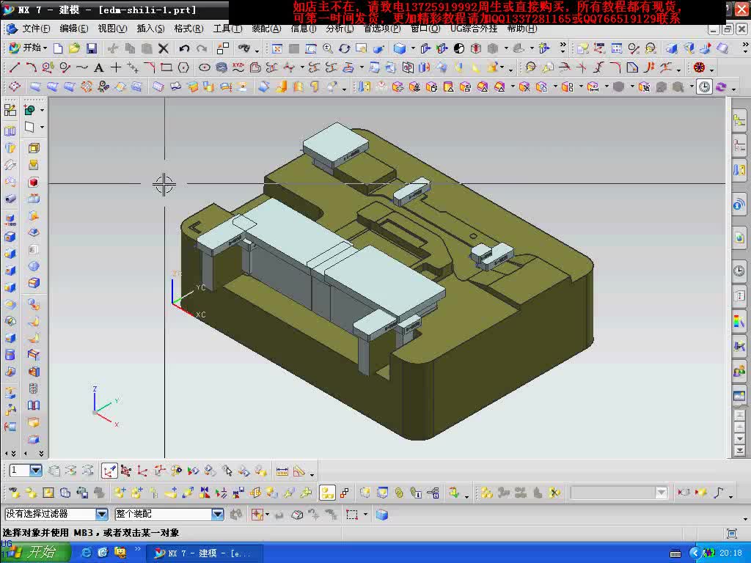Select the Law Curve XYZ tool
This screenshot has height=563, width=751.
(238, 67)
